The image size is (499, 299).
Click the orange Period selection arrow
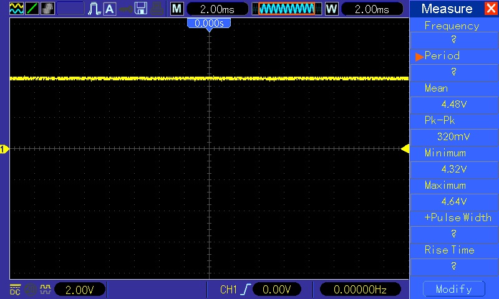tap(419, 57)
